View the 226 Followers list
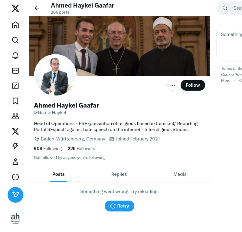 pos(81,148)
